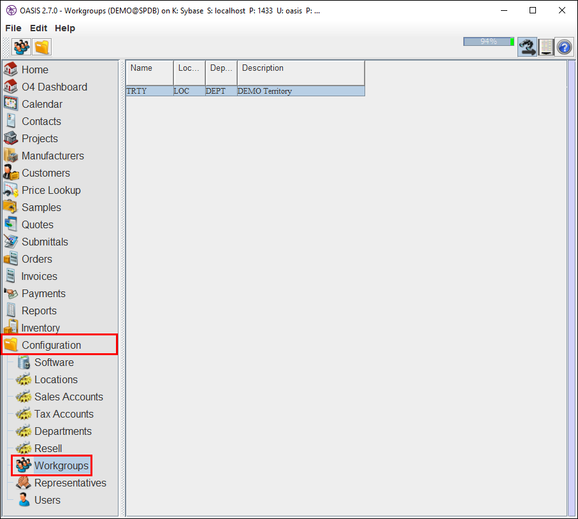Viewport: 578px width, 519px height.
Task: Click the Samples icon
Action: (11, 207)
